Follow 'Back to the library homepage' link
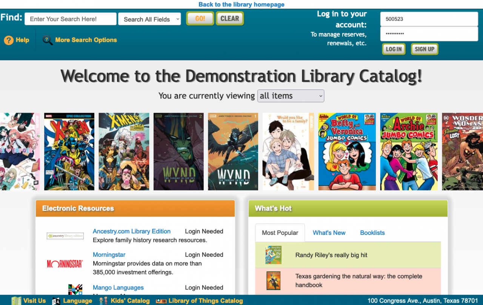The height and width of the screenshot is (305, 483). [x=241, y=5]
